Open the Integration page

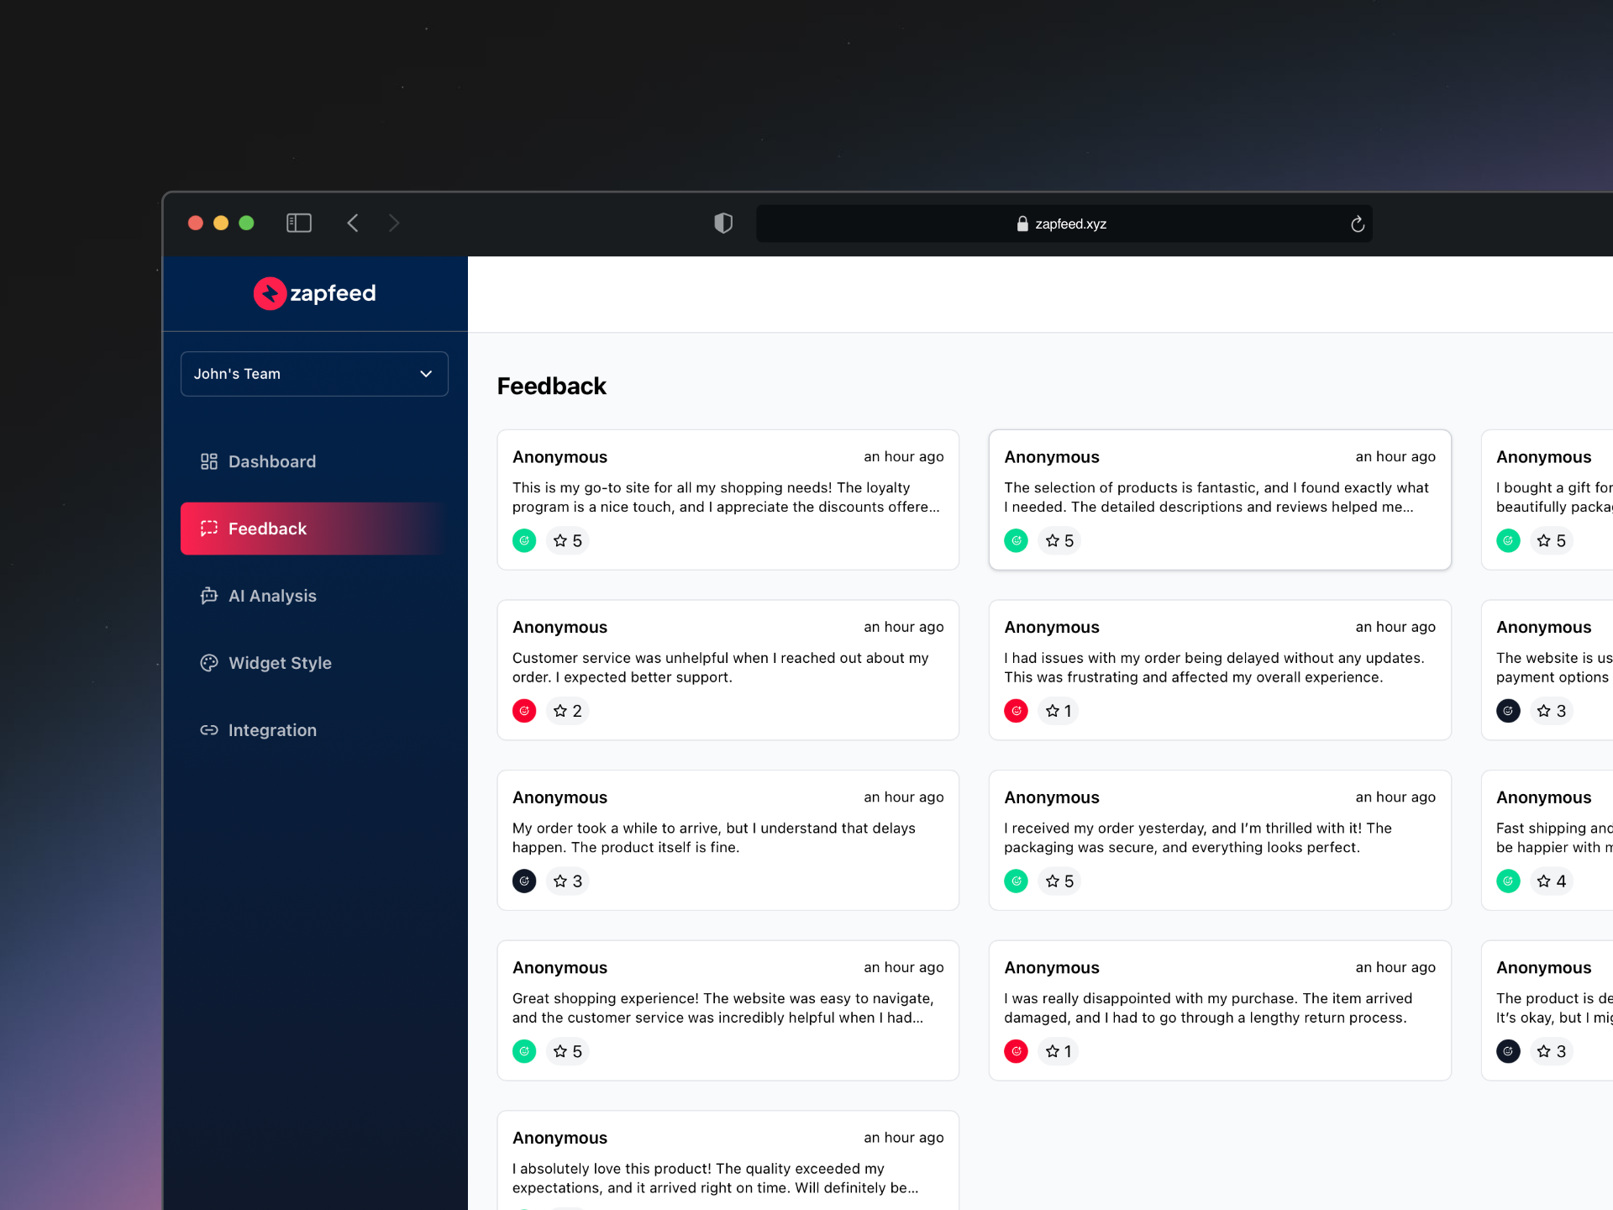click(271, 730)
